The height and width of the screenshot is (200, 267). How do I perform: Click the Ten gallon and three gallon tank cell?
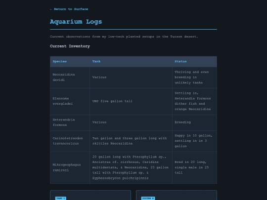(x=131, y=141)
